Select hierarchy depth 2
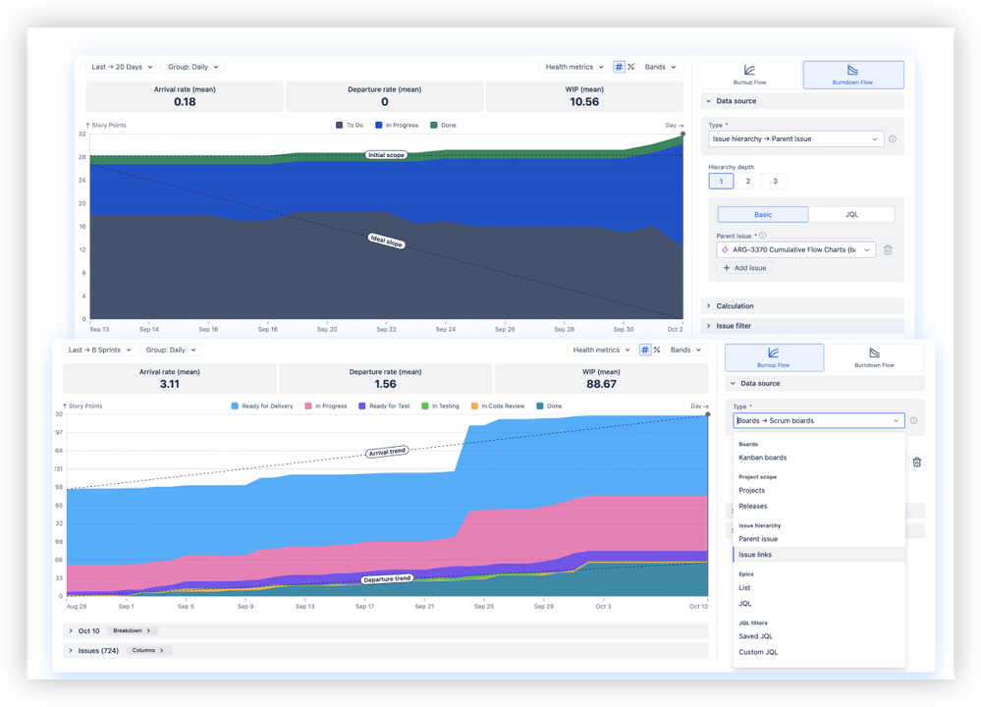981x707 pixels. click(x=748, y=181)
